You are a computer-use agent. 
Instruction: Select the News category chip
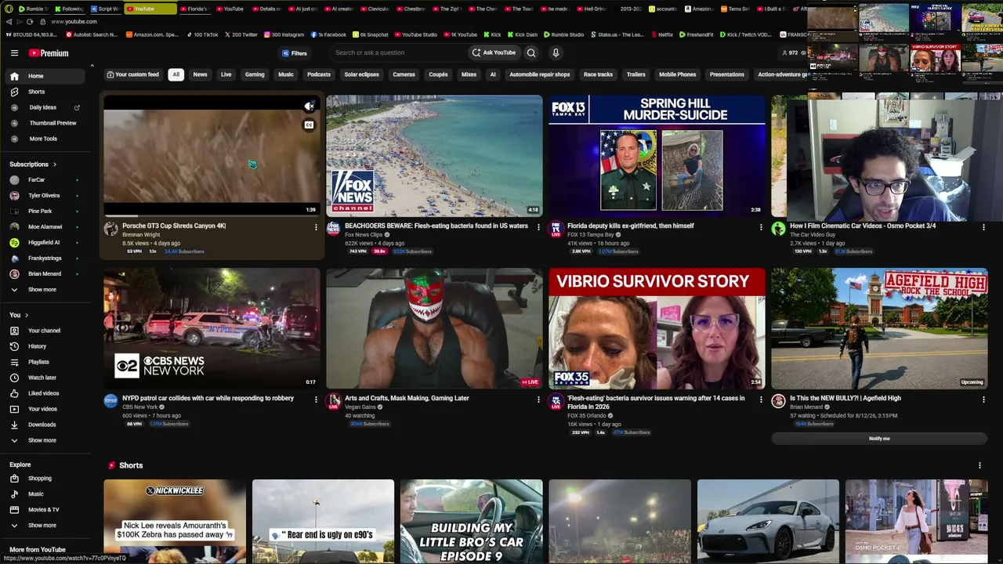(200, 75)
